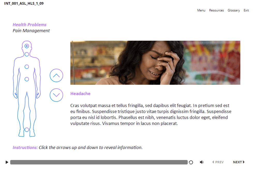
Task: Open the Glossary
Action: (234, 10)
